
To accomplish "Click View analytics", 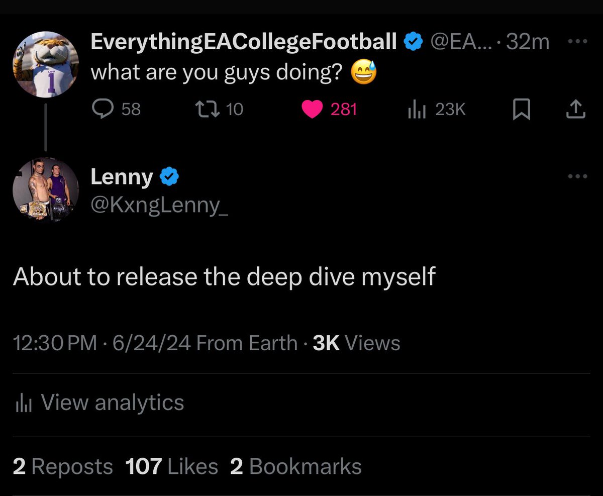I will point(112,403).
